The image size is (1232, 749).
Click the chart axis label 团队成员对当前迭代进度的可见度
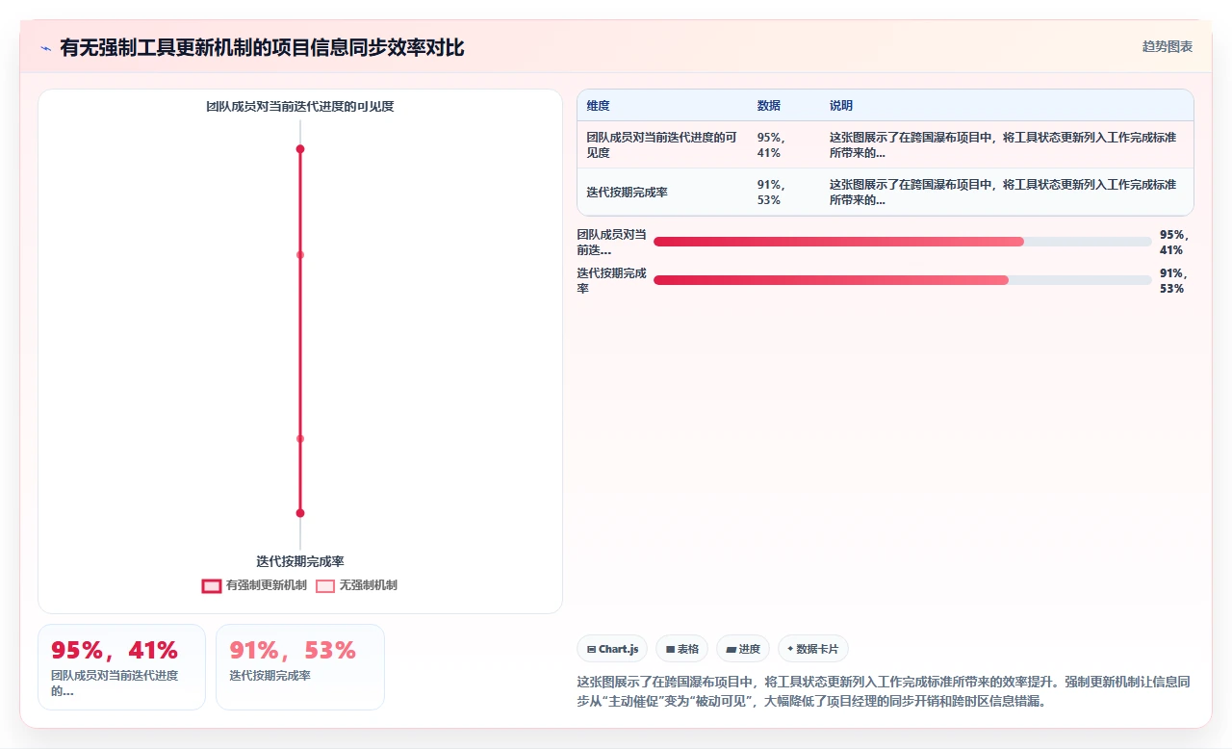(300, 107)
